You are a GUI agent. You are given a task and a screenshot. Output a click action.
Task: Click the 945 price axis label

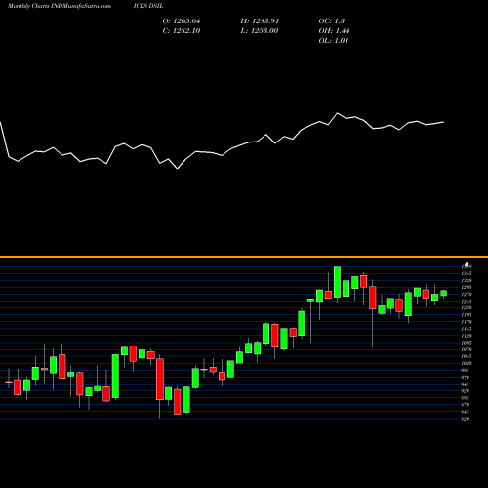466,385
